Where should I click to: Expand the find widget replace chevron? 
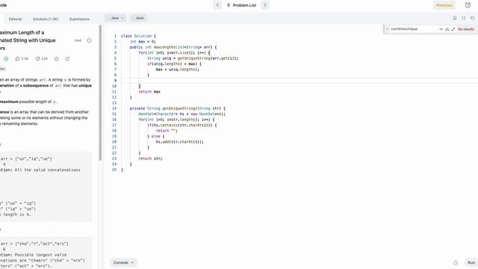click(x=387, y=29)
